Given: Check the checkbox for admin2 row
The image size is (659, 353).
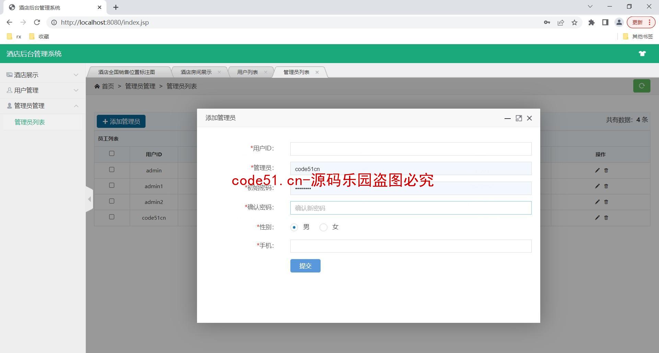Looking at the screenshot, I should (112, 201).
